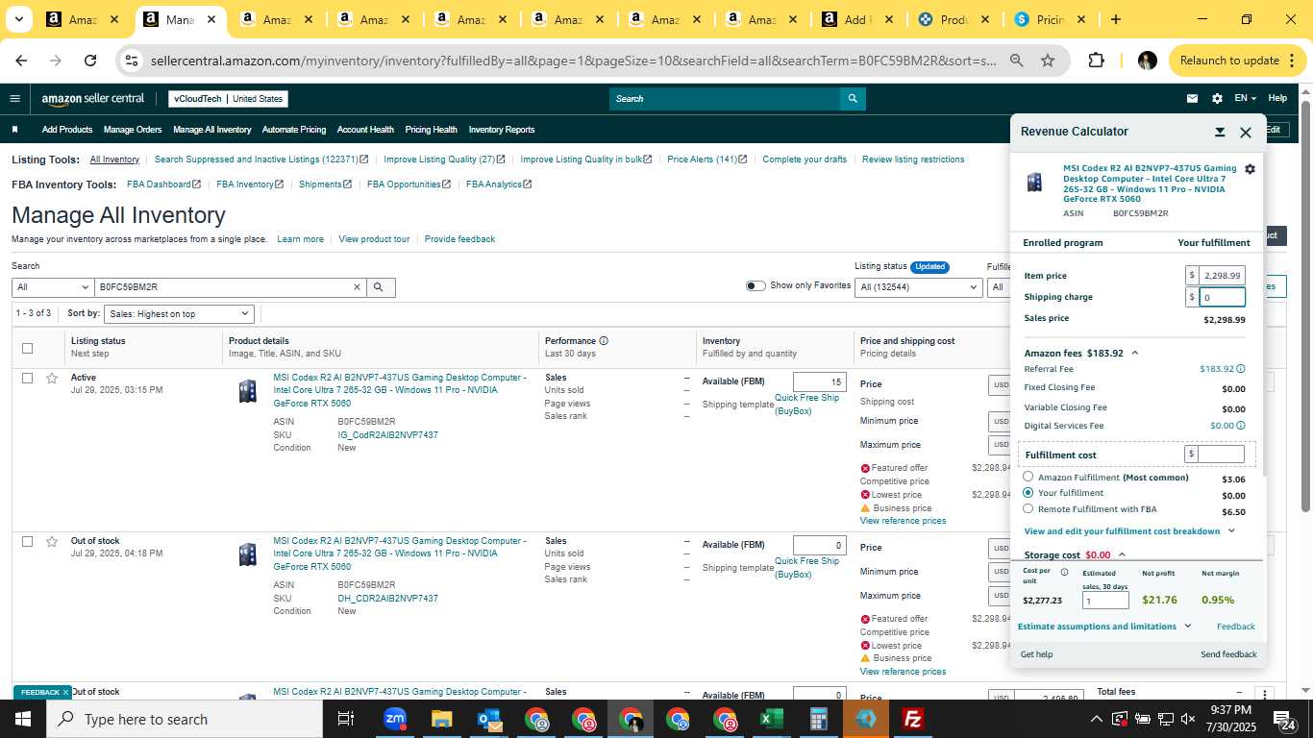1313x738 pixels.
Task: Open Sort by Sales dropdown
Action: (x=179, y=313)
